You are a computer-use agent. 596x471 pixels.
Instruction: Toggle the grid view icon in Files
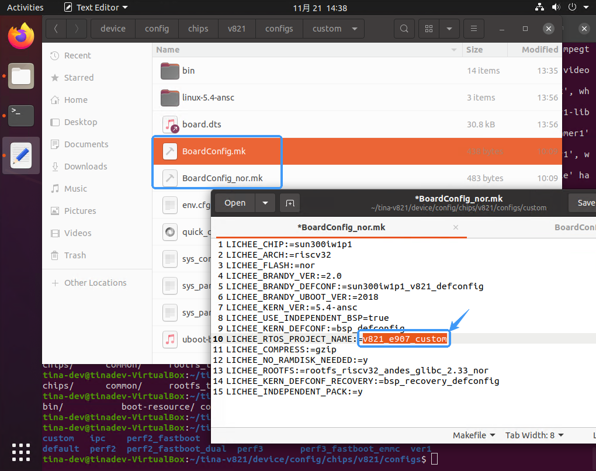coord(429,29)
